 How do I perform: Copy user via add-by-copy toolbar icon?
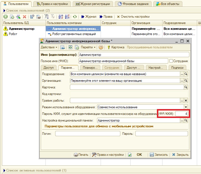tap(12, 17)
